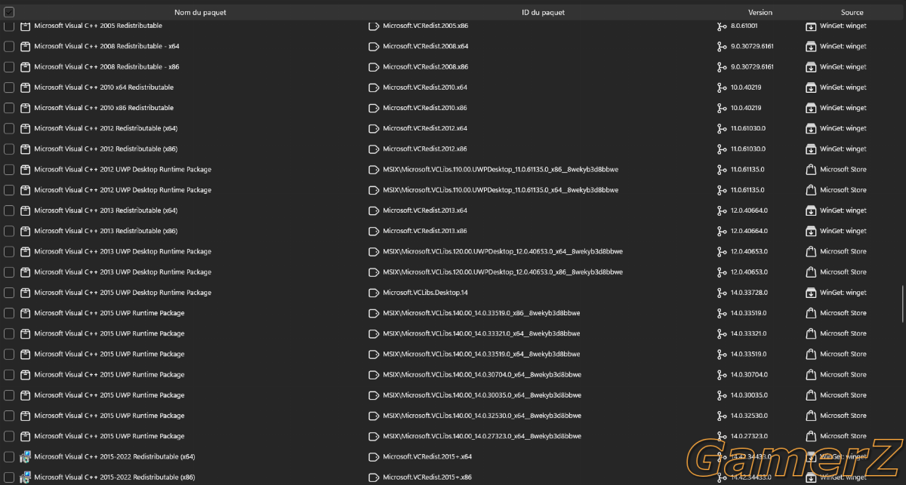Click the version branch icon beside 14.0.33321.0
Image resolution: width=906 pixels, height=485 pixels.
click(x=722, y=333)
